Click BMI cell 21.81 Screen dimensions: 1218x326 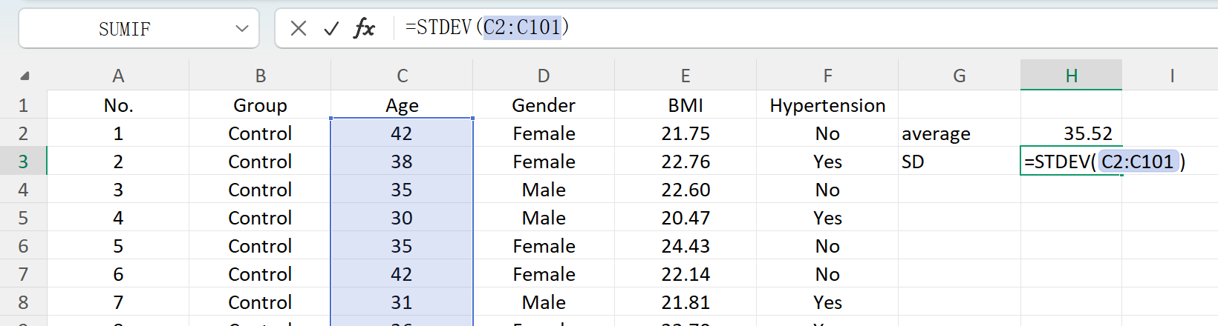pos(685,302)
